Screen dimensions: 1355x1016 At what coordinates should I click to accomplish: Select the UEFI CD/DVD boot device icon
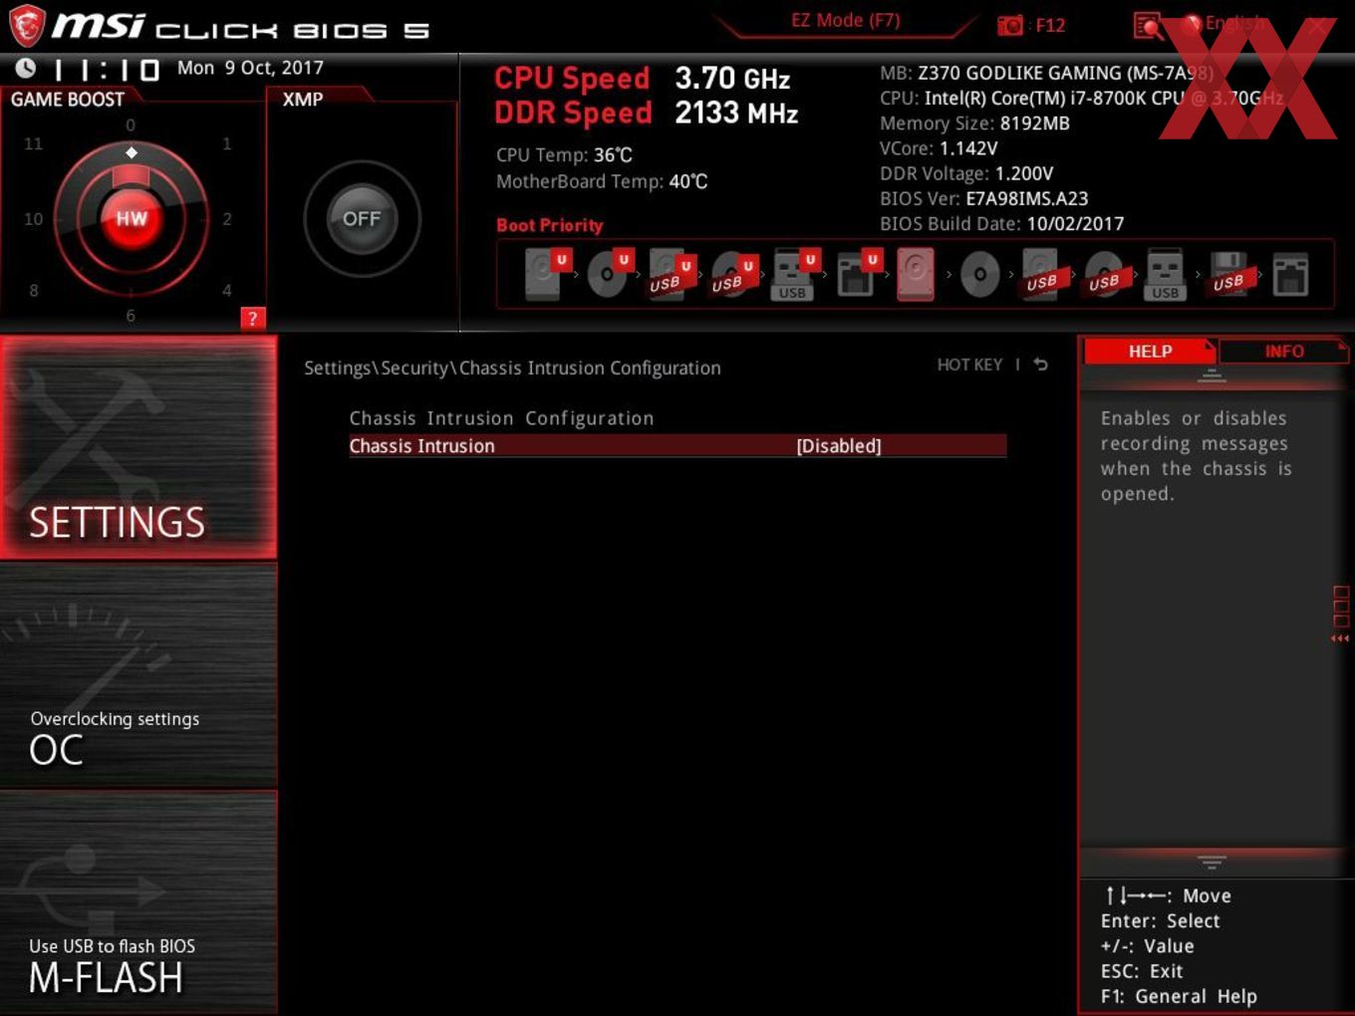click(609, 274)
